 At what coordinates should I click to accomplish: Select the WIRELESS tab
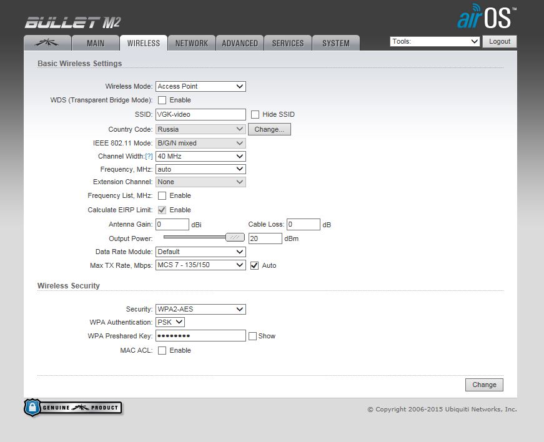pyautogui.click(x=144, y=43)
